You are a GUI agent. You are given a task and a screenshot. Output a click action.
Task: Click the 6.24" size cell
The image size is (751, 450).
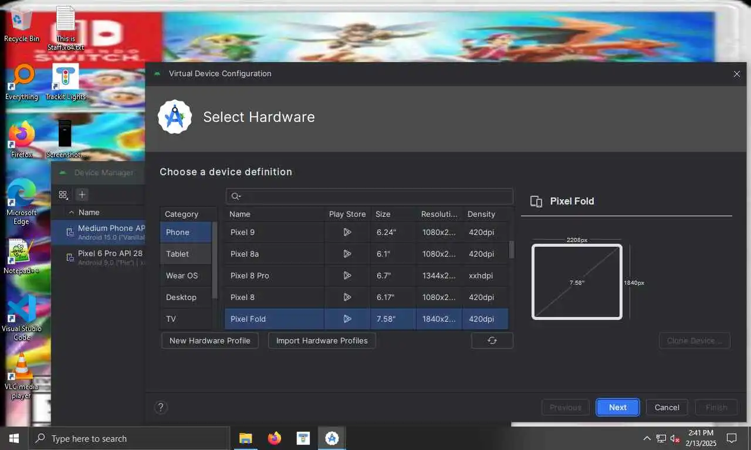click(x=394, y=232)
